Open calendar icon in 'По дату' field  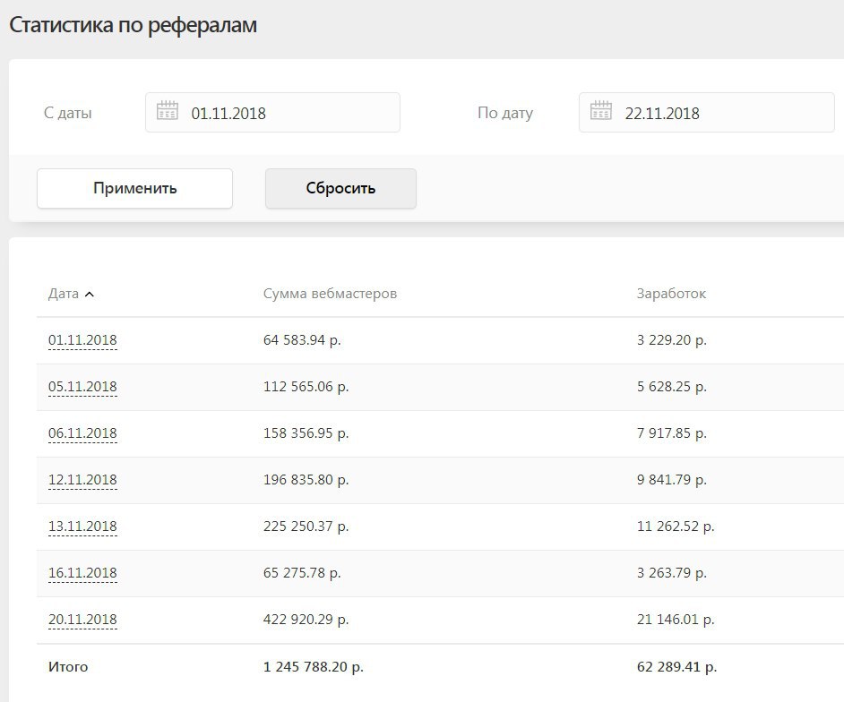pos(600,111)
